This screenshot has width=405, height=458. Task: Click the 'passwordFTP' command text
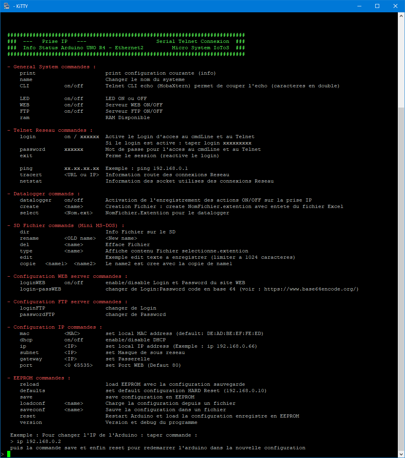point(37,315)
